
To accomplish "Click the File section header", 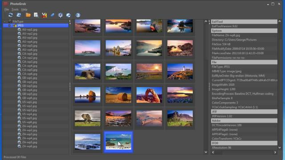I will 244,62.
